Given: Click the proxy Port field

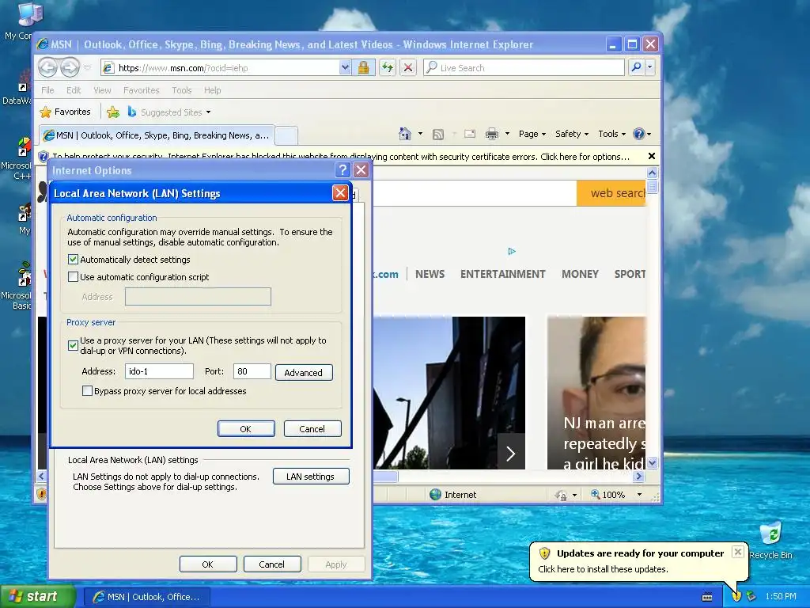Looking at the screenshot, I should coord(252,371).
